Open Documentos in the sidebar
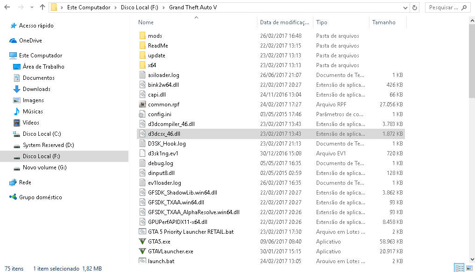Screen dimensions: 475x272 coord(38,78)
